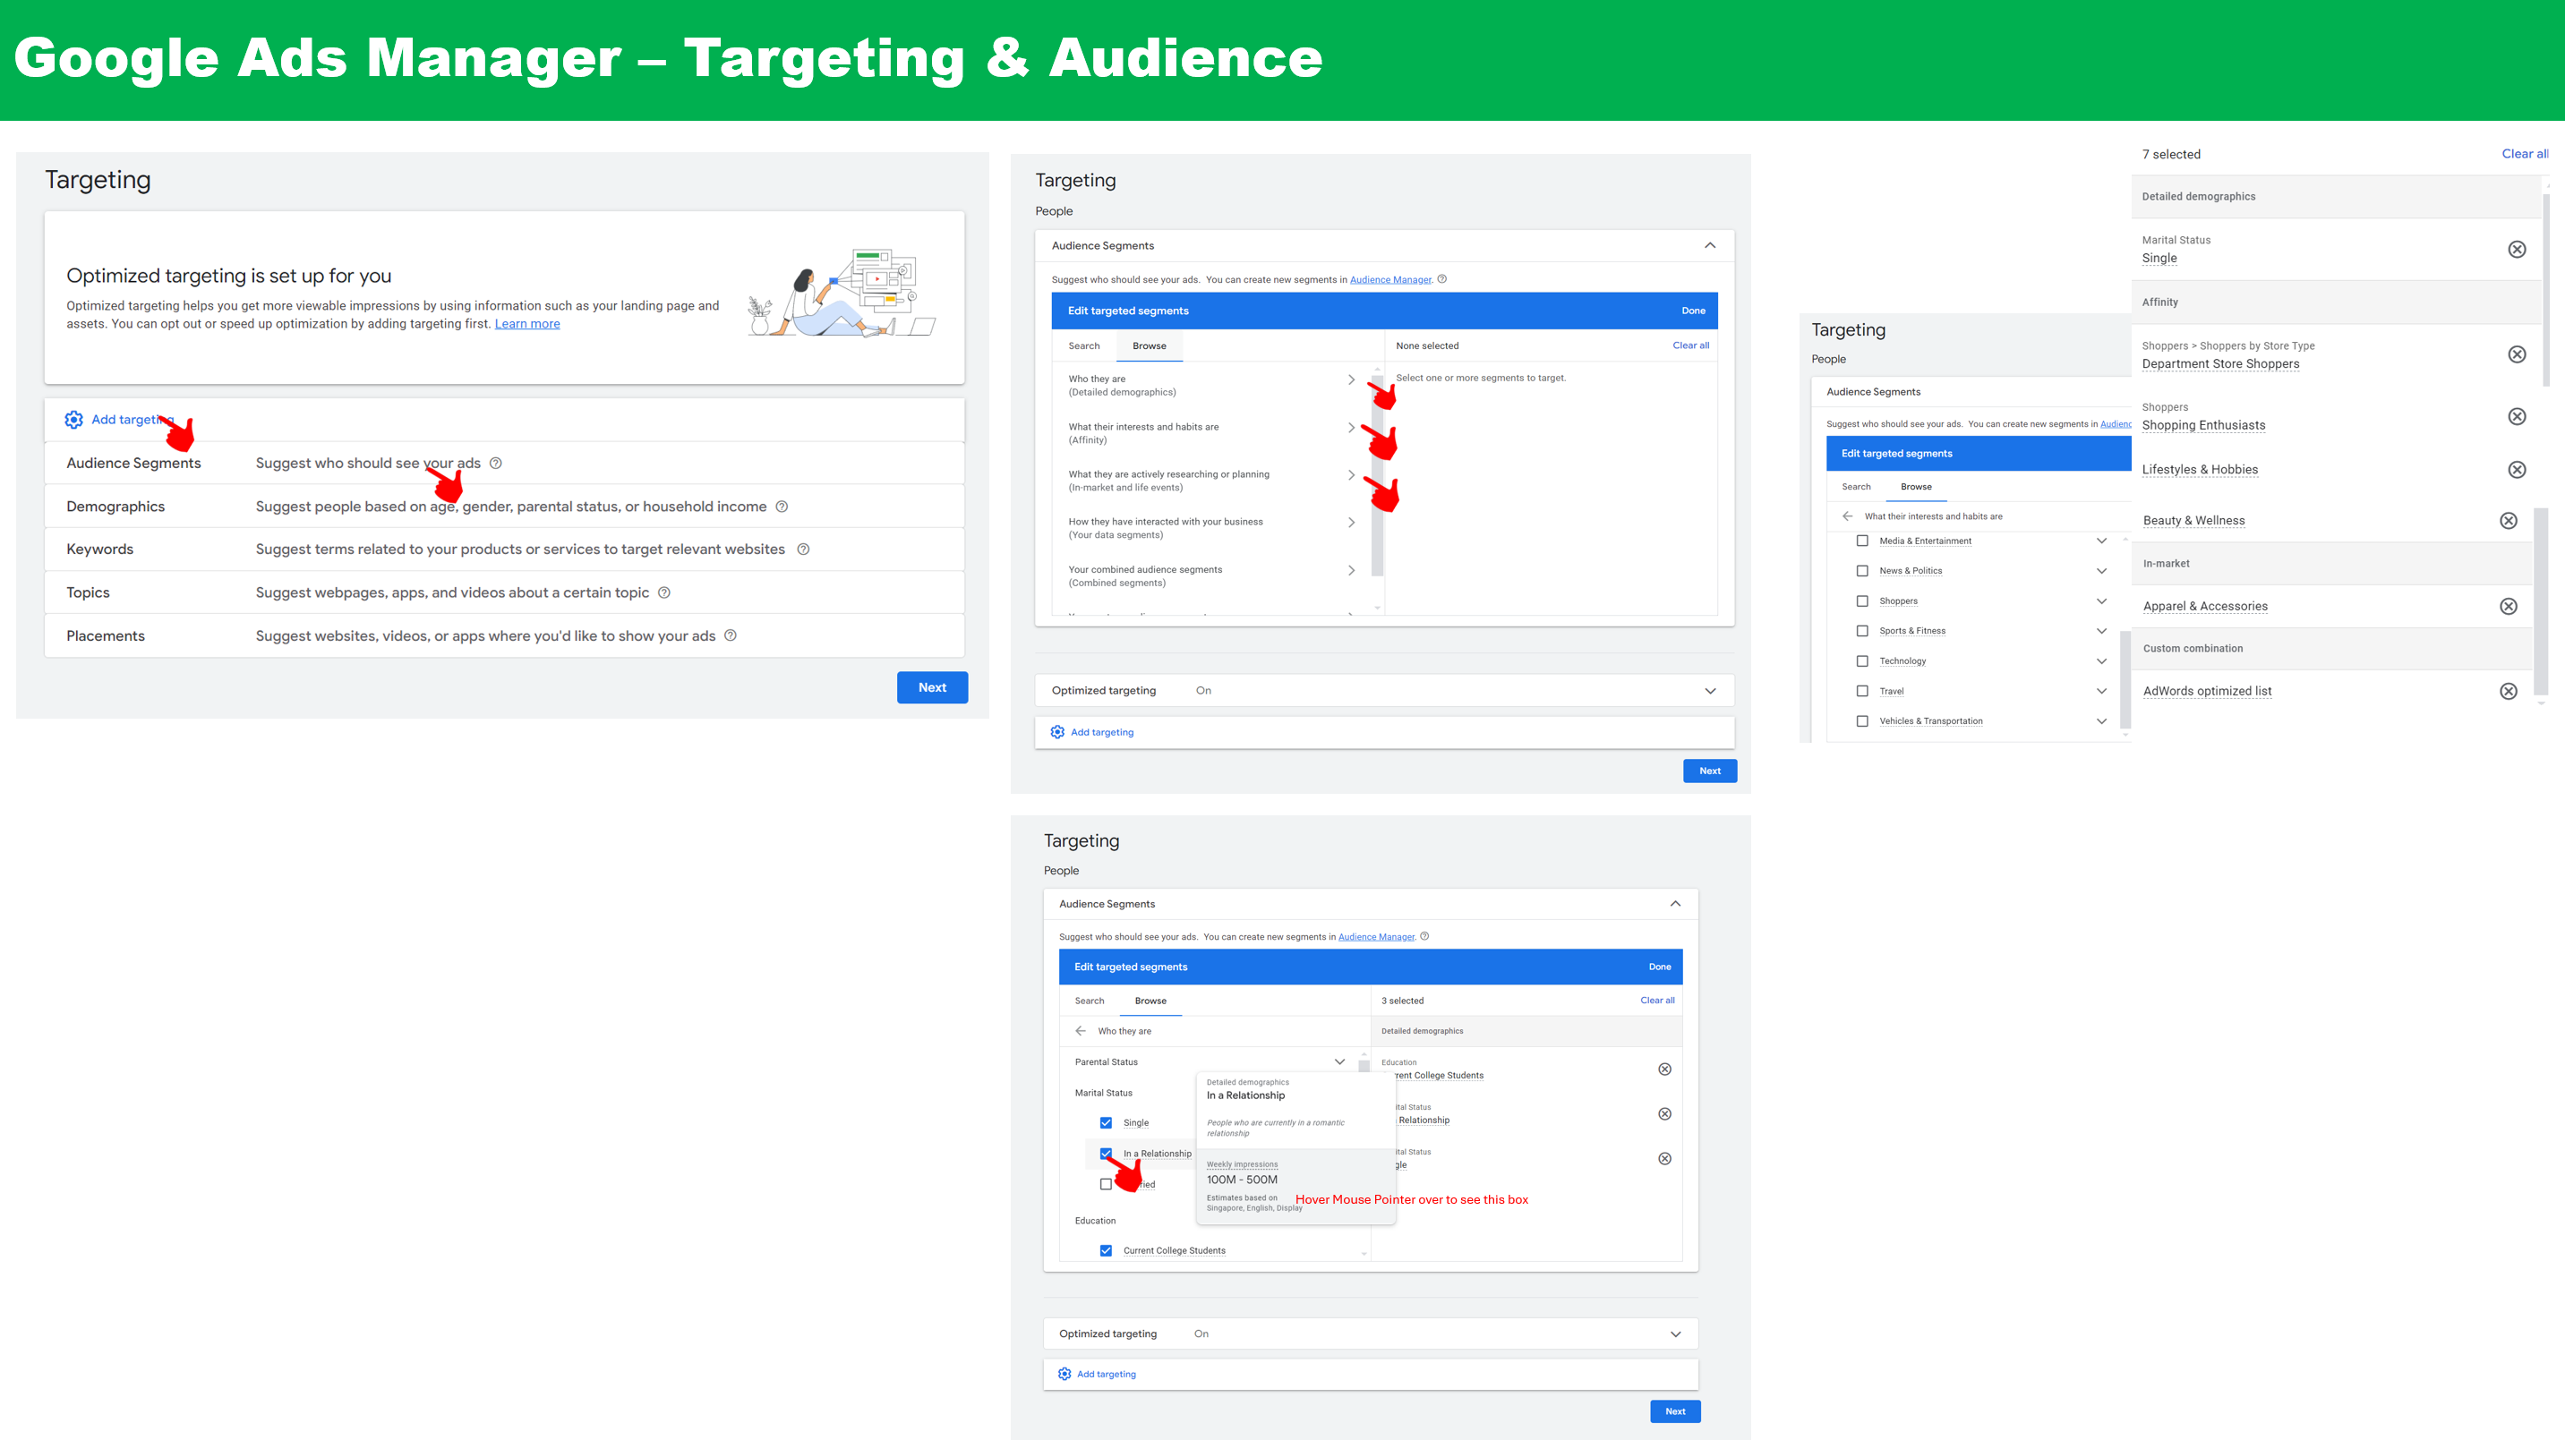Click gear icon beside Add targeting
2565x1440 pixels.
pyautogui.click(x=73, y=420)
